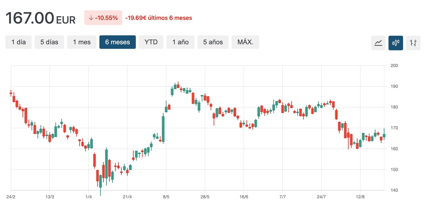
Task: Show the MÁX. full history
Action: coord(245,42)
